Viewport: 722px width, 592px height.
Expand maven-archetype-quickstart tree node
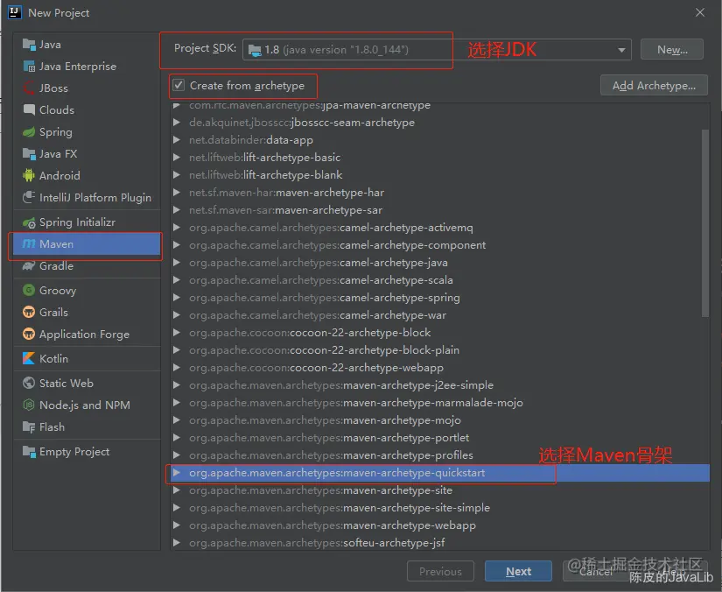[x=177, y=473]
